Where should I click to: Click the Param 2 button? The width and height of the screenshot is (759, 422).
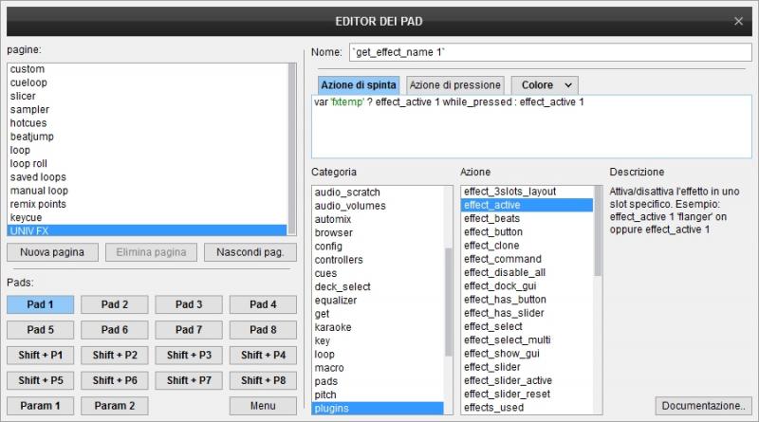click(115, 406)
